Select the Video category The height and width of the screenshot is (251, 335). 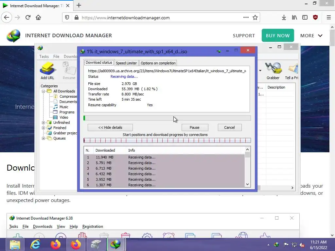pyautogui.click(x=64, y=117)
